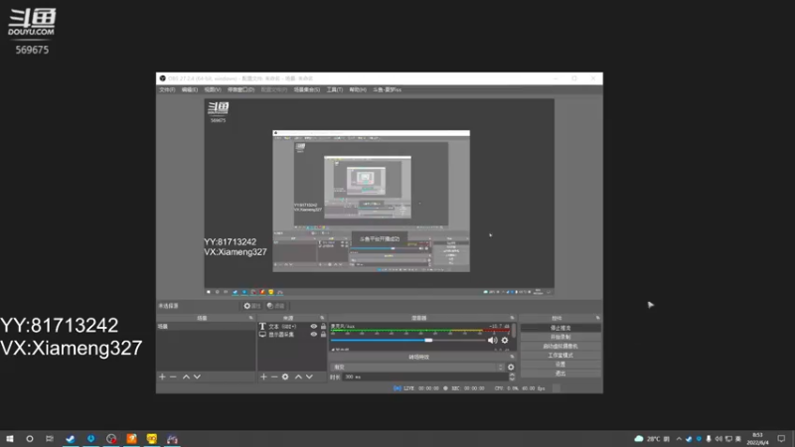Select the text source row
795x447 pixels.
click(x=284, y=327)
